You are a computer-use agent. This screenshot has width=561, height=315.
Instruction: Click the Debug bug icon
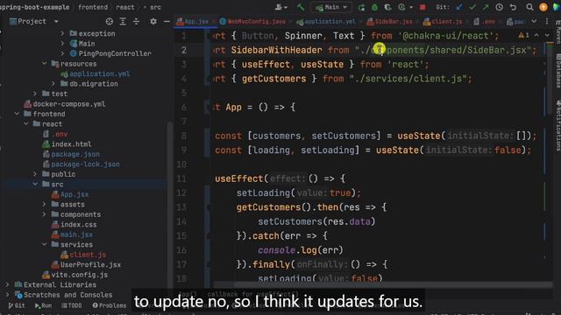point(374,7)
